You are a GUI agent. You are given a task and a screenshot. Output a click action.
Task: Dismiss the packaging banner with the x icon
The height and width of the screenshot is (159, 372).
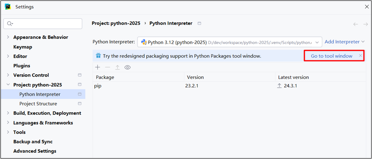(360, 56)
